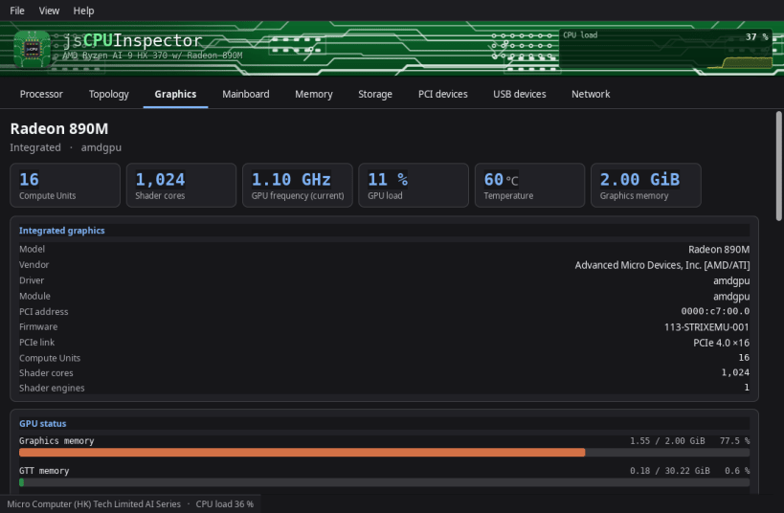Image resolution: width=784 pixels, height=513 pixels.
Task: Switch to the PCI devices tab
Action: tap(443, 94)
